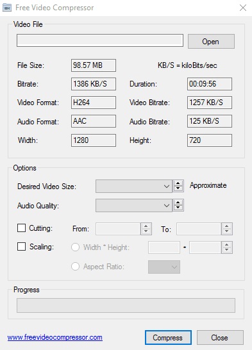Click the Bitrate field showing 1386 KB/S

[94, 84]
